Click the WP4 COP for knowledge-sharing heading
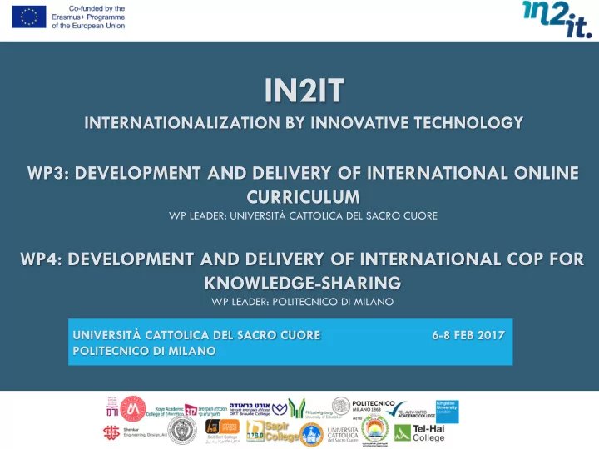The height and width of the screenshot is (449, 599). pyautogui.click(x=302, y=271)
